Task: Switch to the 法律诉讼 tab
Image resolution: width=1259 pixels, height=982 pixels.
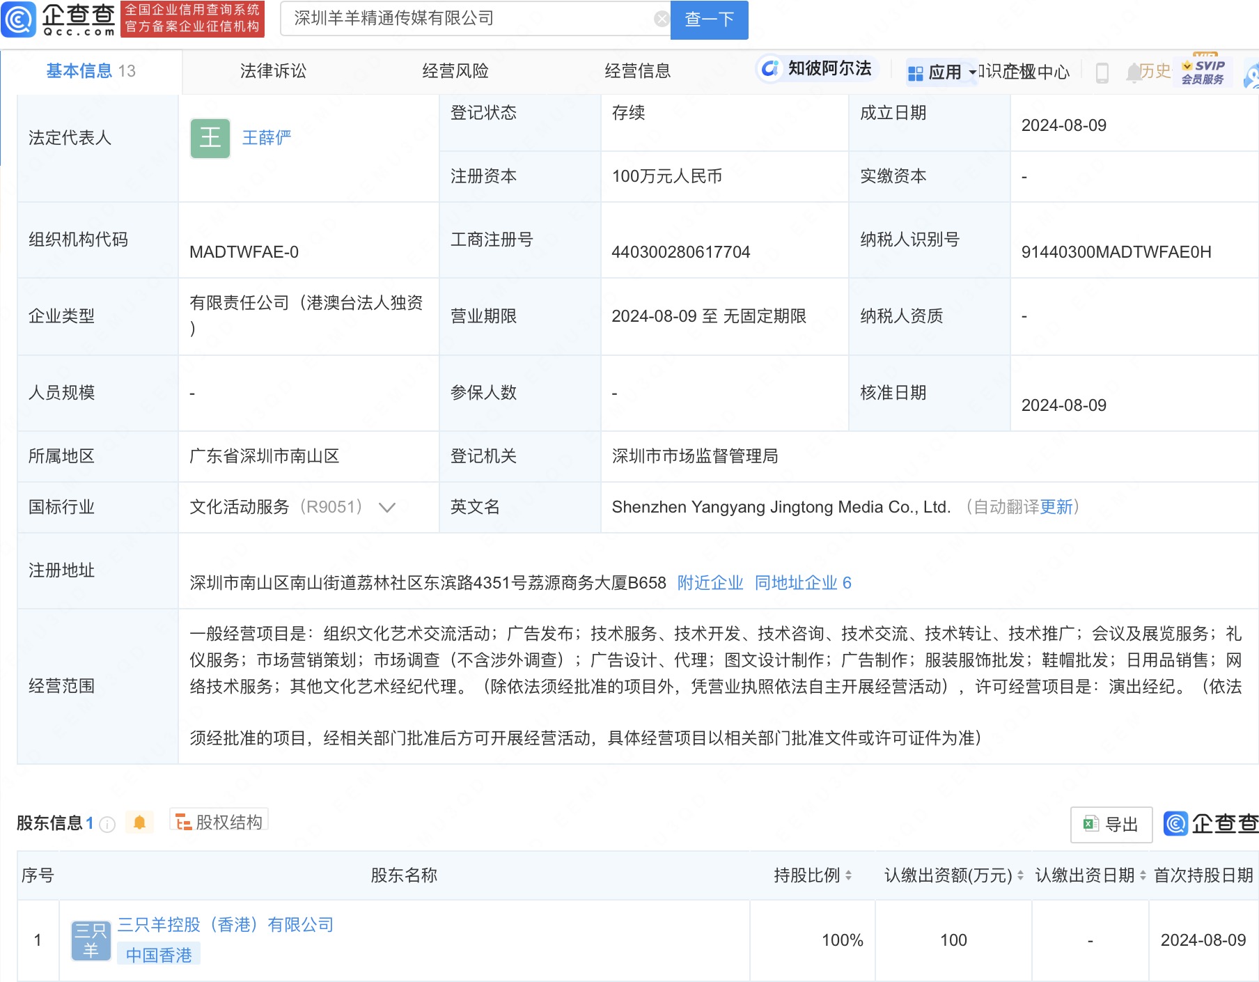Action: 273,71
